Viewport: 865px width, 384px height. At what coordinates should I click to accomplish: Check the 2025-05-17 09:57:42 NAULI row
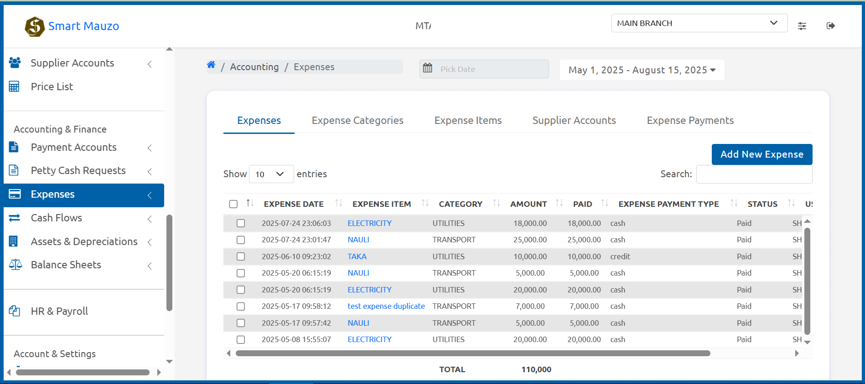241,323
